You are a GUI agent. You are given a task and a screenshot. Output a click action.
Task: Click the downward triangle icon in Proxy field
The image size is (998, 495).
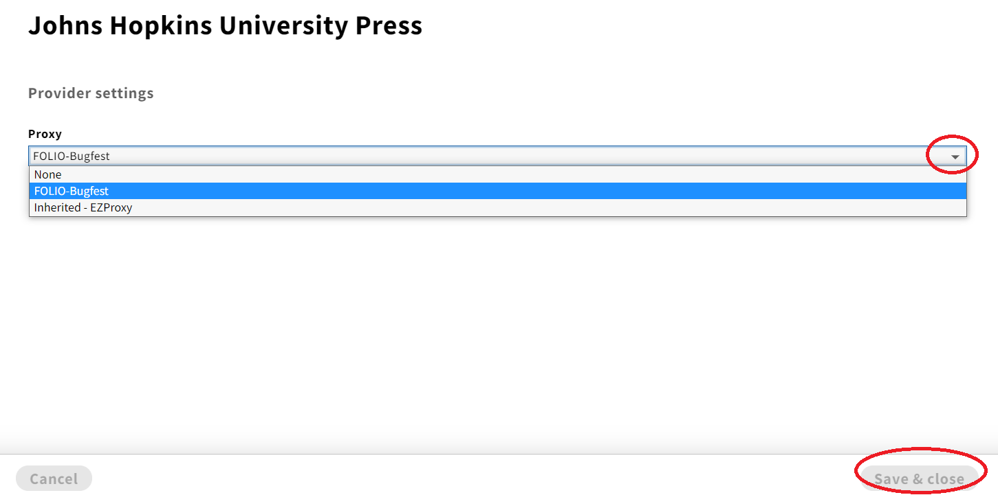point(955,157)
